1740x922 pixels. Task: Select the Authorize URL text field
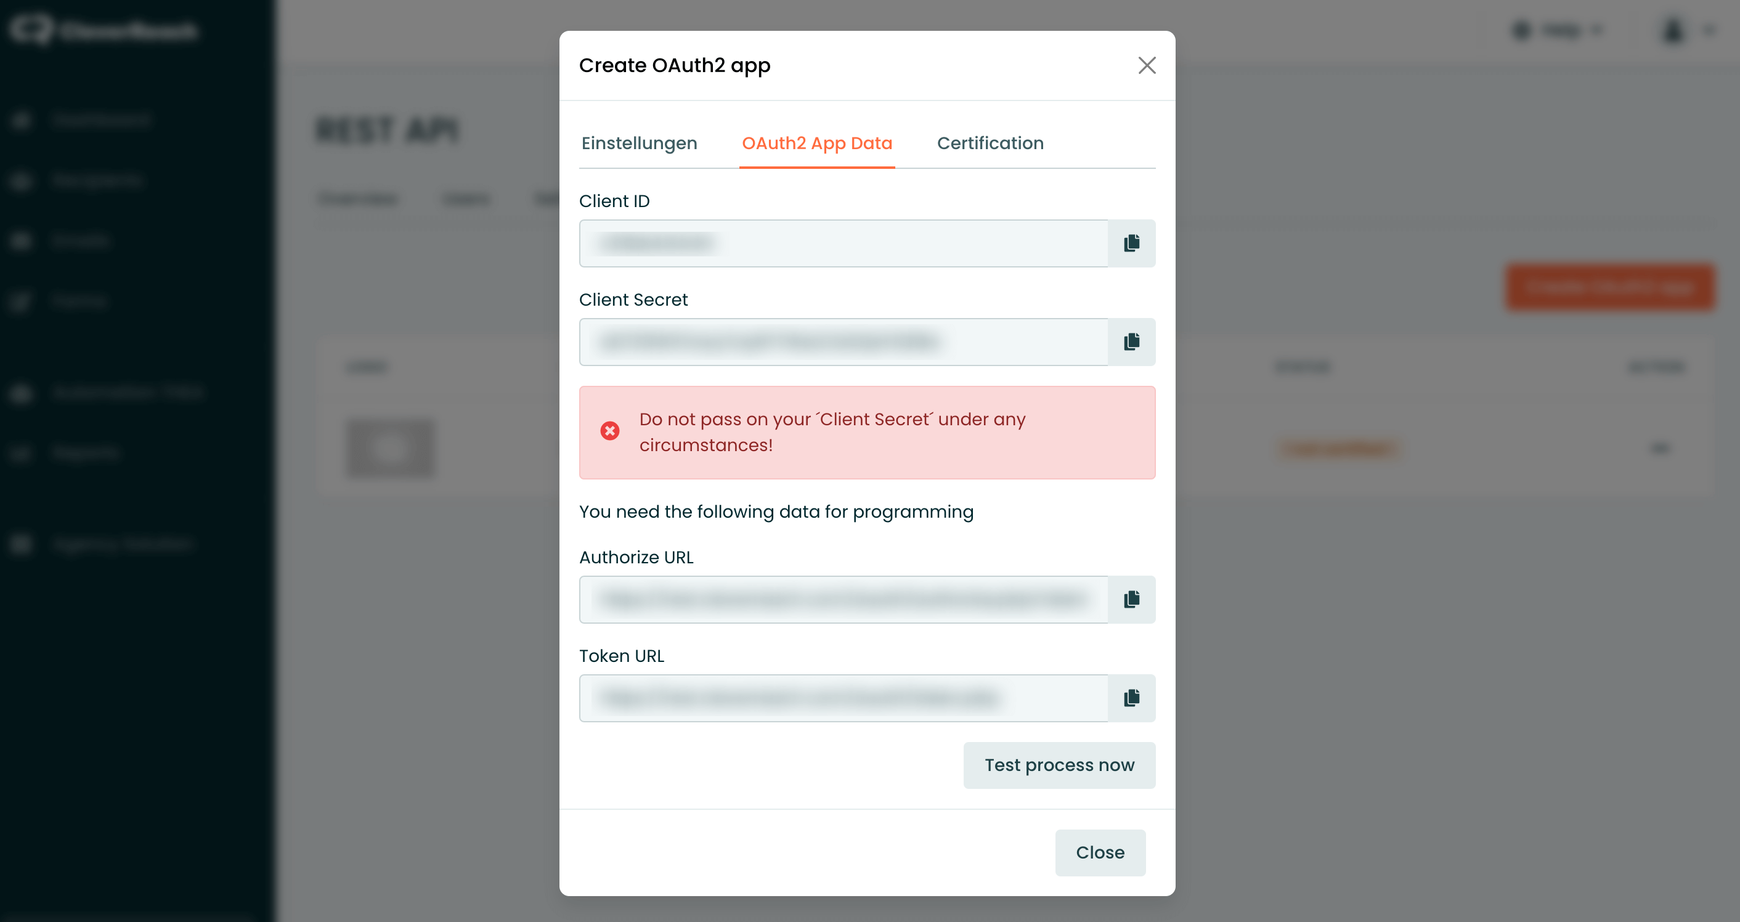[843, 599]
